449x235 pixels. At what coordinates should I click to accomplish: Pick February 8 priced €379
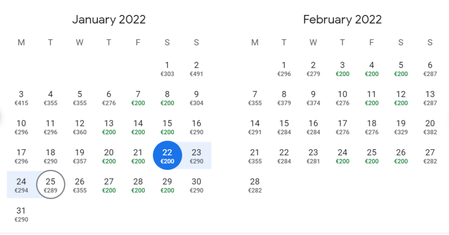[284, 98]
